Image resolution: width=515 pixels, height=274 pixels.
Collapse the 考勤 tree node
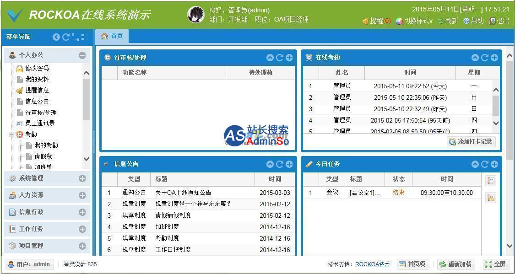coord(11,134)
